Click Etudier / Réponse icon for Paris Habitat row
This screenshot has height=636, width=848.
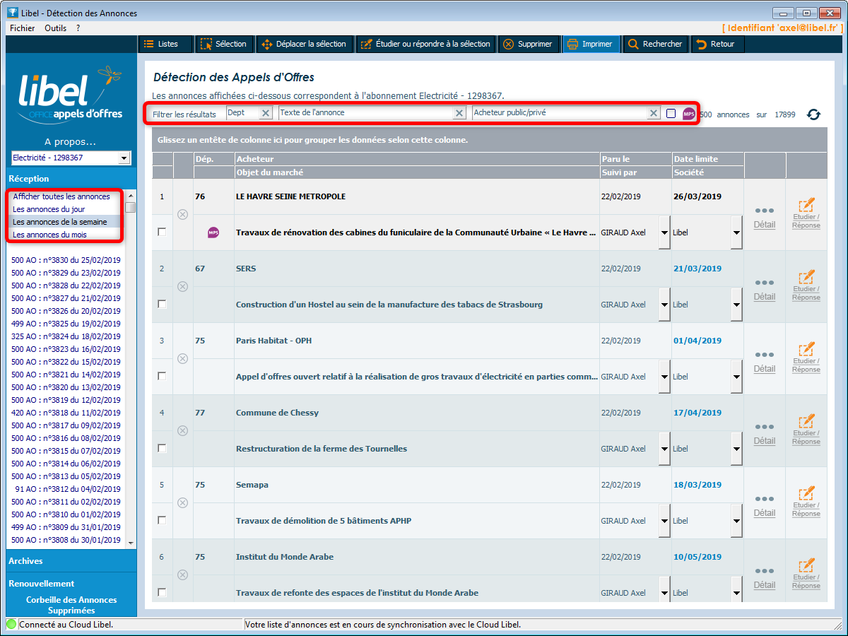tap(806, 358)
